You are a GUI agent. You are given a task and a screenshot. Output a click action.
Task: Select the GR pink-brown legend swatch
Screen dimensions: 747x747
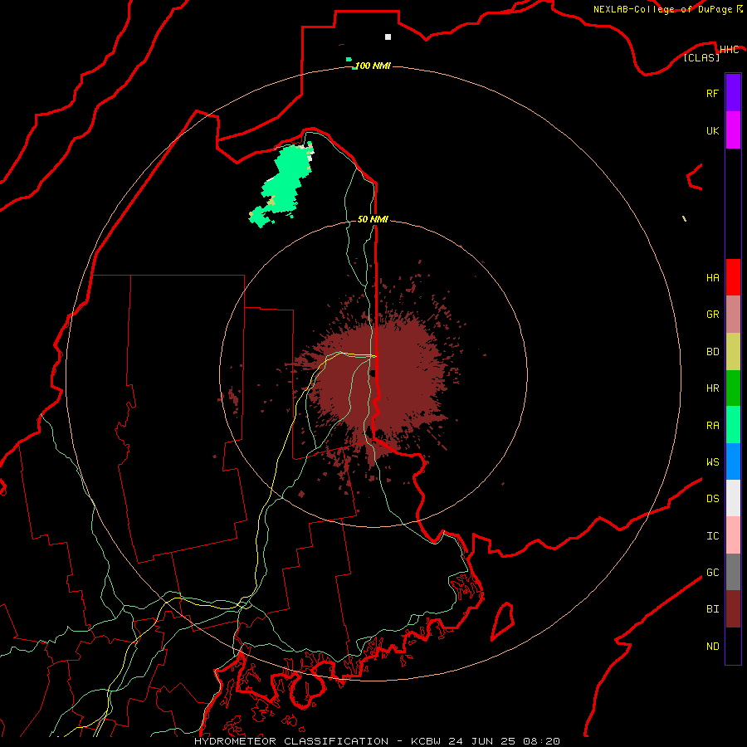click(x=733, y=315)
